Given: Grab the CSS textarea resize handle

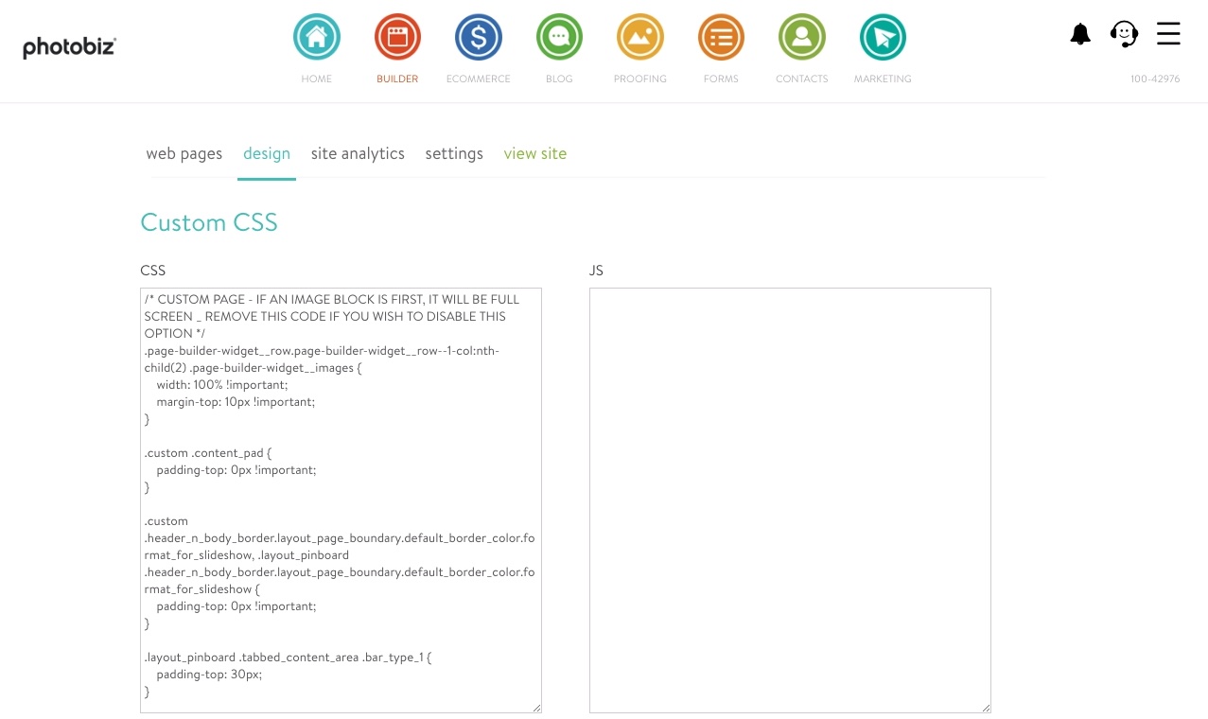Looking at the screenshot, I should click(536, 708).
